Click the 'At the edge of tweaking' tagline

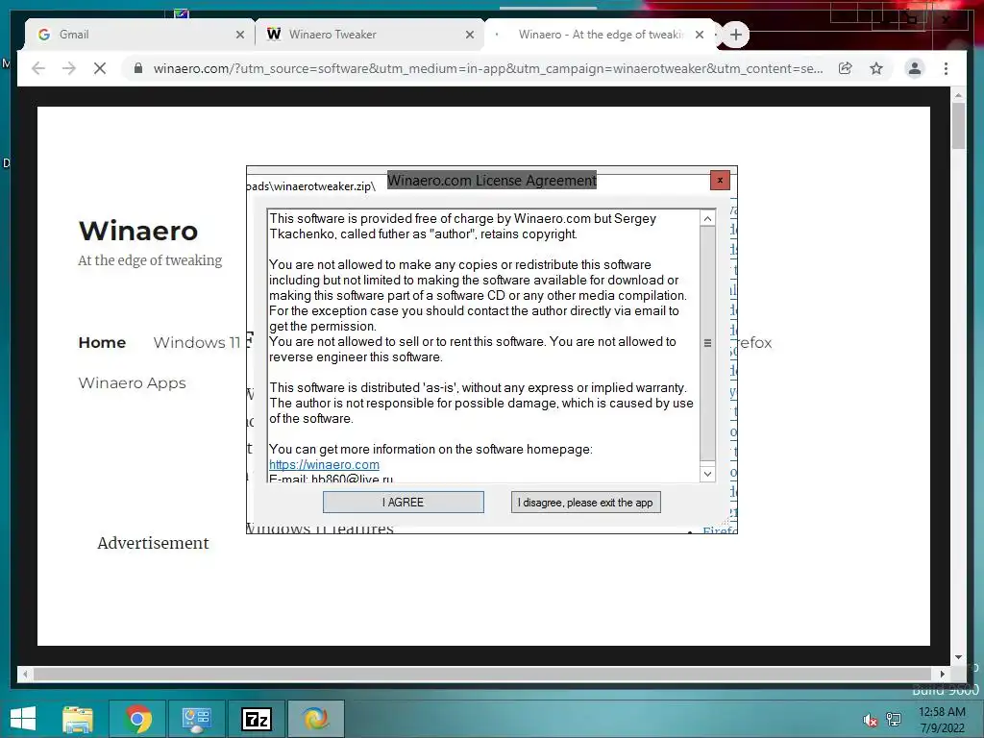tap(150, 260)
